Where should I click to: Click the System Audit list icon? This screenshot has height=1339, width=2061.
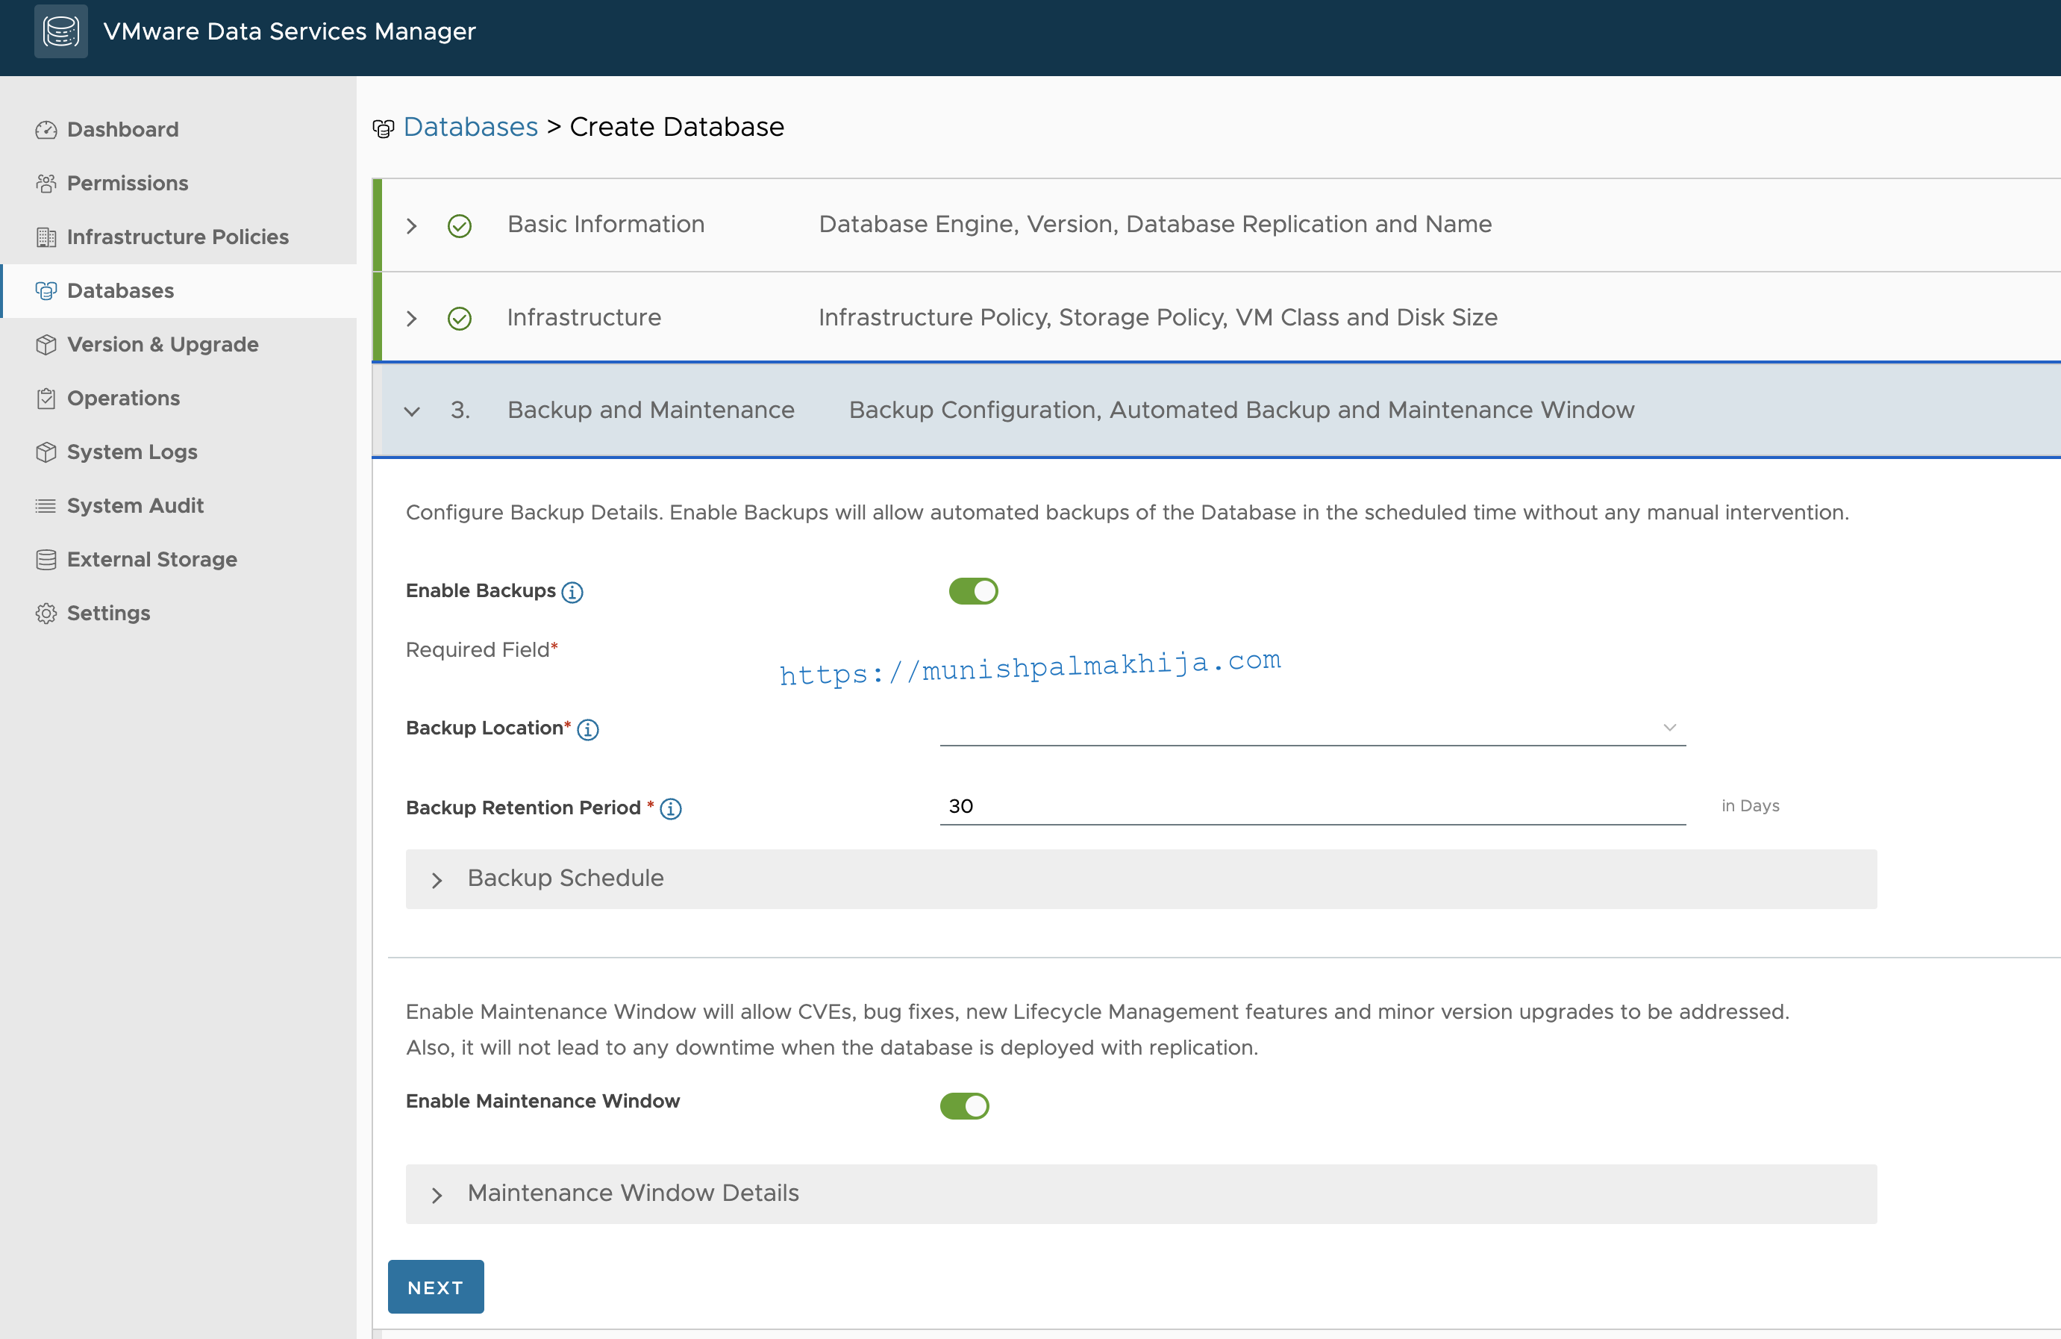point(46,506)
